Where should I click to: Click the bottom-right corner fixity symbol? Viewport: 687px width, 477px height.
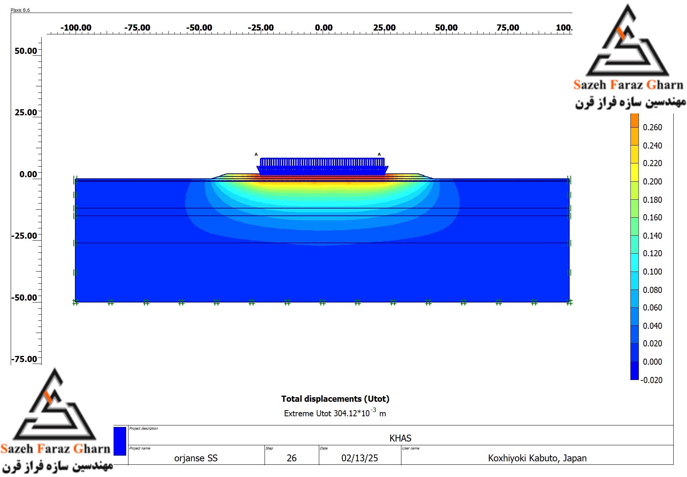569,302
